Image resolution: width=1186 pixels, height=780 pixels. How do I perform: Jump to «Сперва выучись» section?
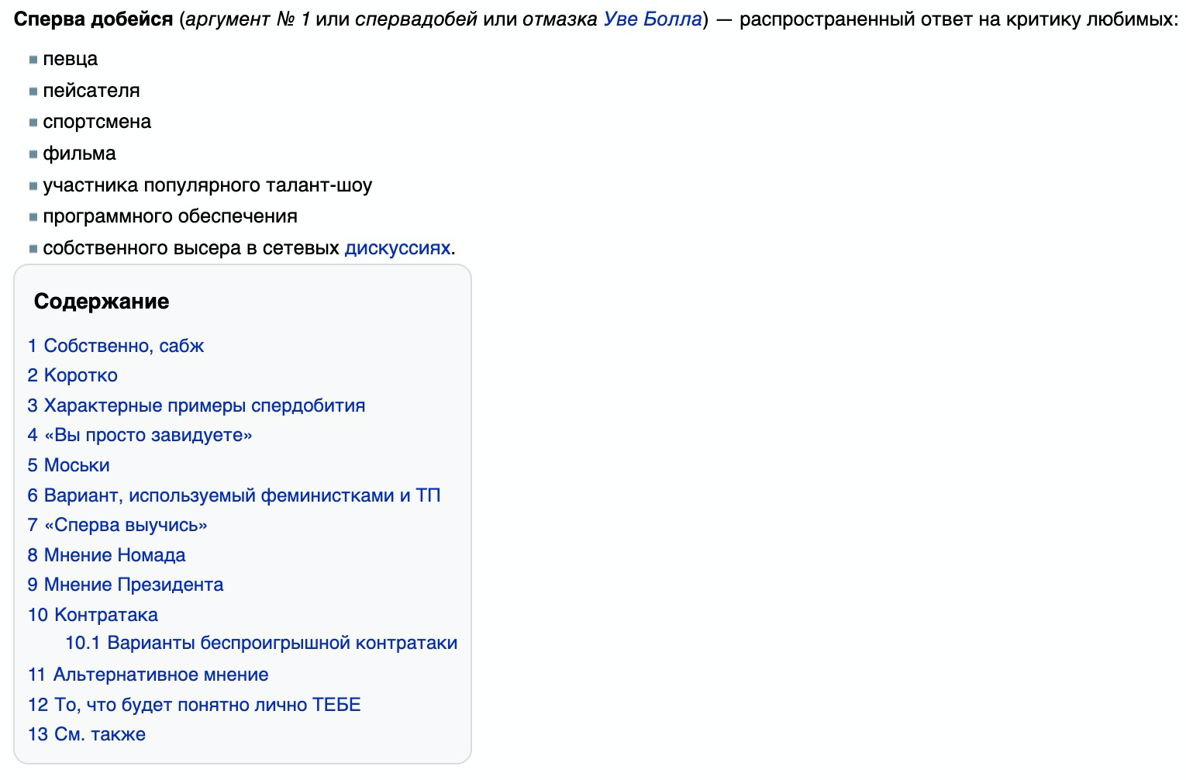coord(118,525)
